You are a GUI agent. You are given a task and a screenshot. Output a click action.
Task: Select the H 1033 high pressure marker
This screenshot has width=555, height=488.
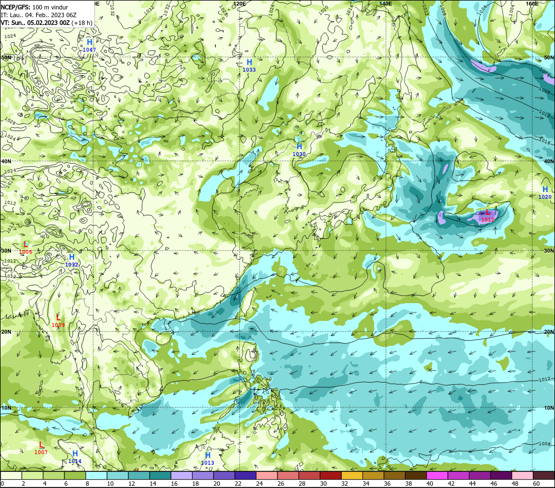tap(249, 65)
